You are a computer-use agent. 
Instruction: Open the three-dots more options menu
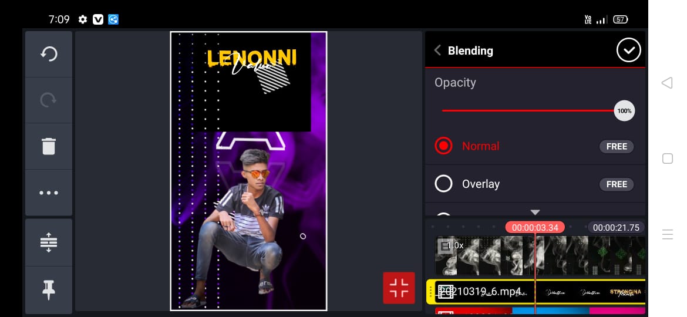point(49,193)
